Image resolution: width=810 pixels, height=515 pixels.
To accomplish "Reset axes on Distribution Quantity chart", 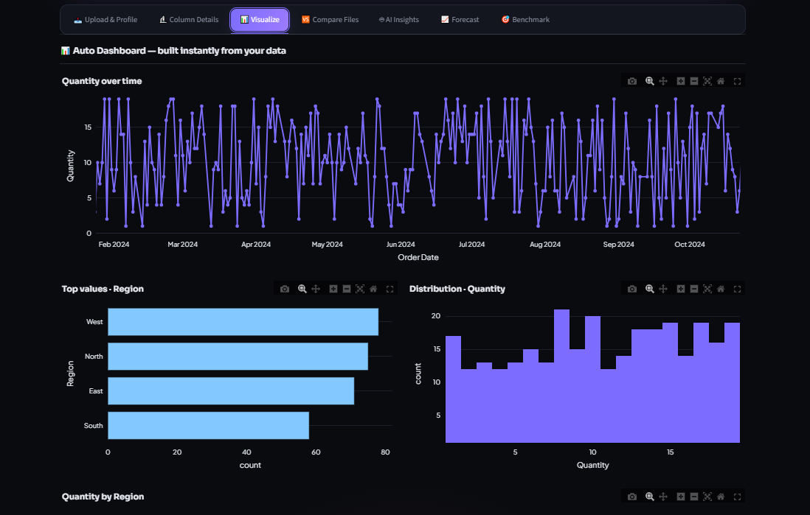I will pyautogui.click(x=721, y=289).
